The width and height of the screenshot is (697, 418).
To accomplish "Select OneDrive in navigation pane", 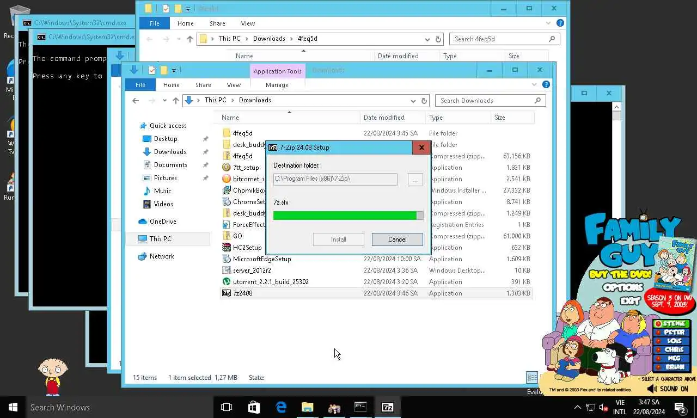I will 163,222.
